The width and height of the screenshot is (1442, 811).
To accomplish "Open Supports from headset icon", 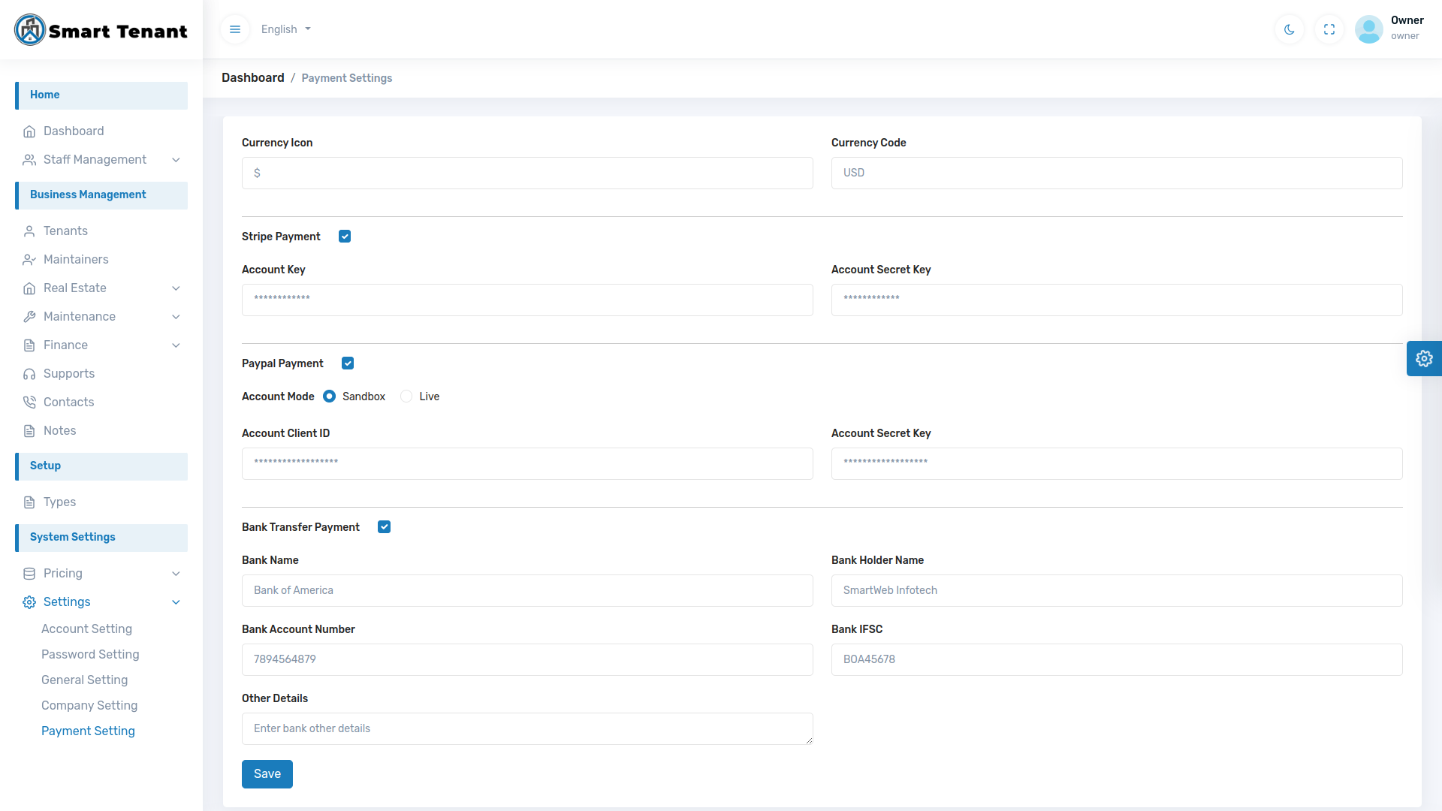I will coord(29,374).
